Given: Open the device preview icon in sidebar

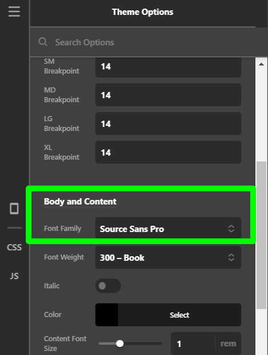Looking at the screenshot, I should (x=14, y=209).
